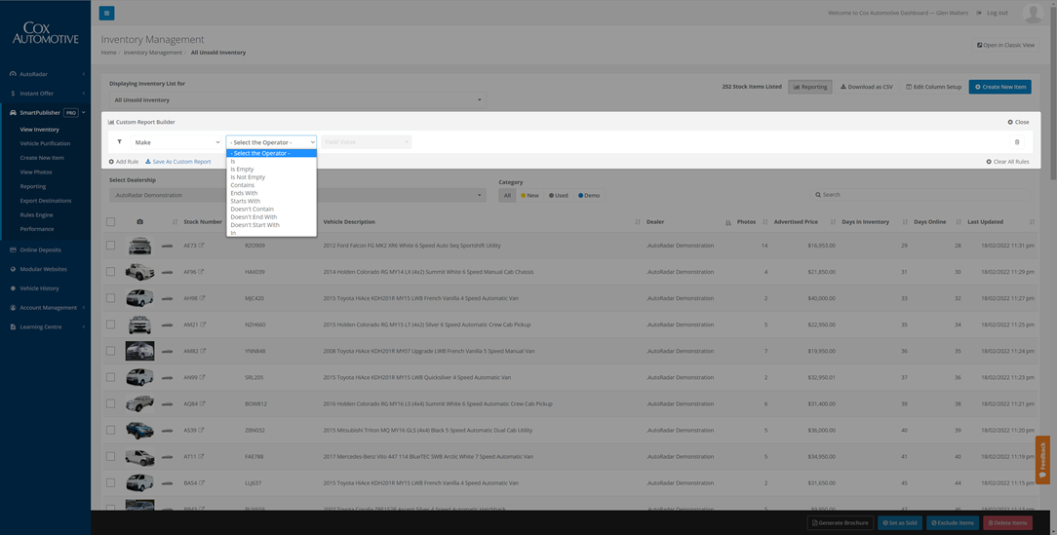Open Online Deposits in sidebar
This screenshot has width=1057, height=535.
point(45,249)
